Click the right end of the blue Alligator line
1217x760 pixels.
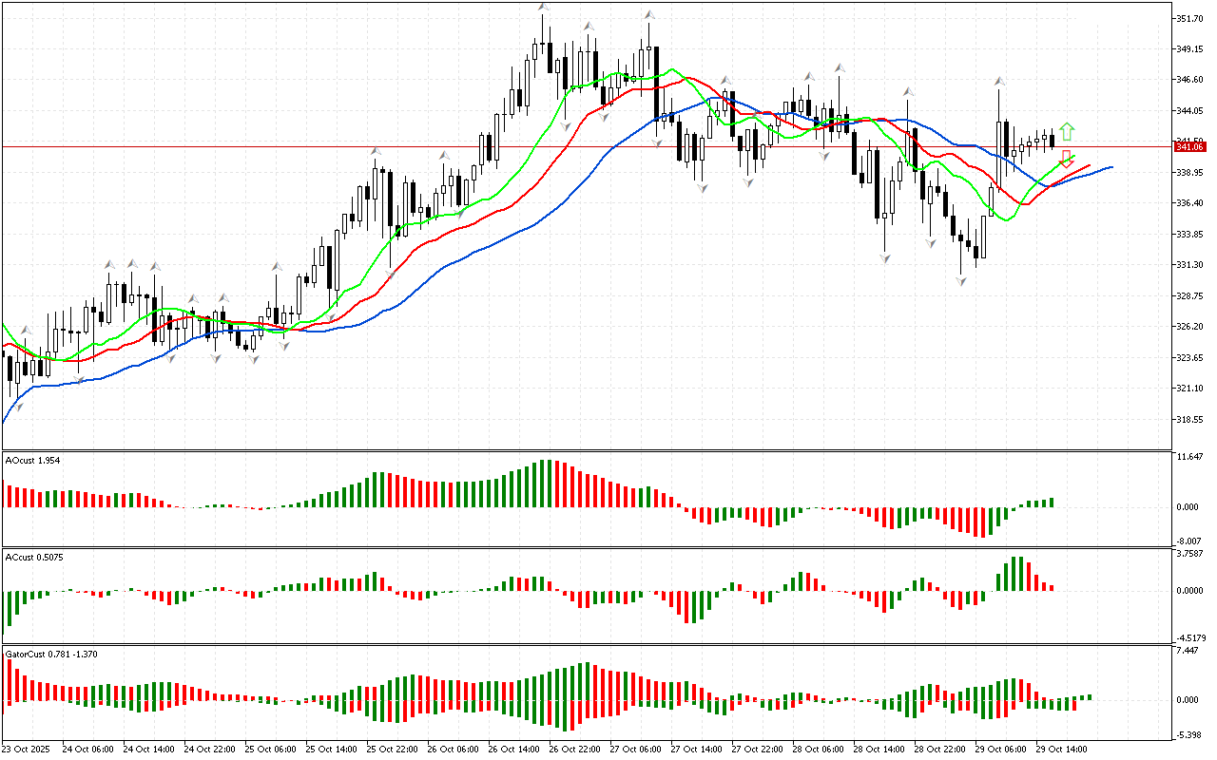click(x=1111, y=167)
